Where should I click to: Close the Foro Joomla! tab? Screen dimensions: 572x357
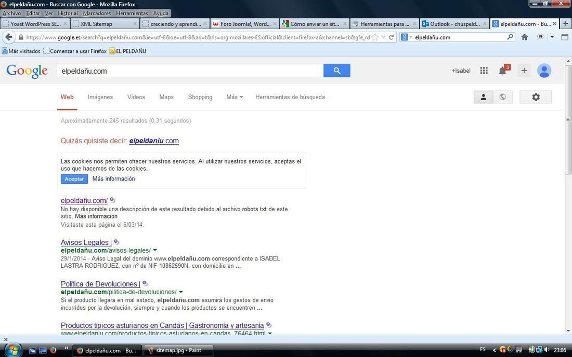(x=275, y=24)
